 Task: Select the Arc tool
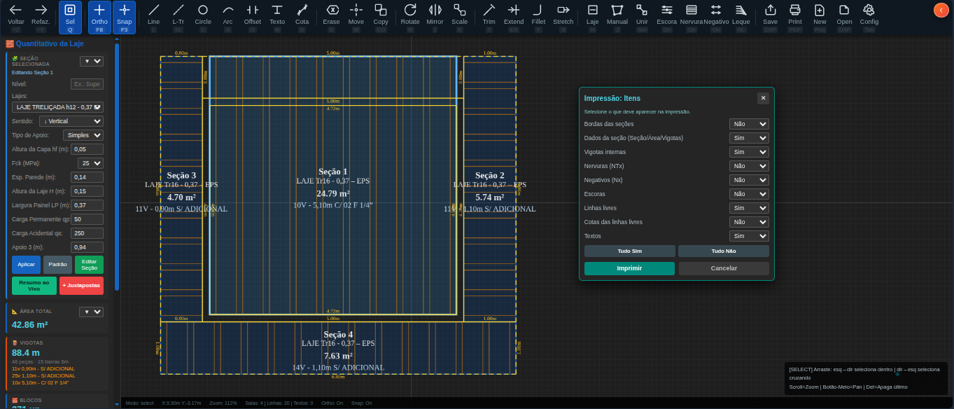pyautogui.click(x=227, y=18)
